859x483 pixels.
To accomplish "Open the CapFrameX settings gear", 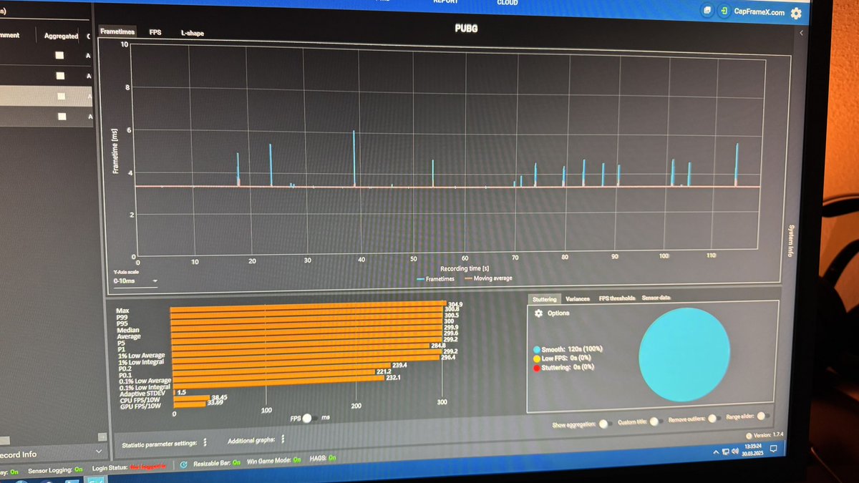I will (796, 13).
